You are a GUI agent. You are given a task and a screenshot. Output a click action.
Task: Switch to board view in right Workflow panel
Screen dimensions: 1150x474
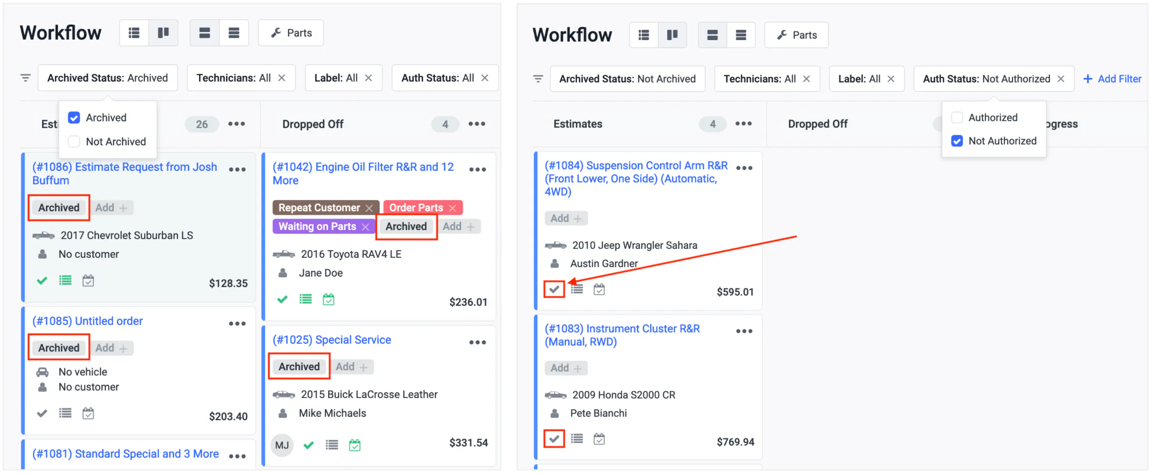(x=672, y=35)
